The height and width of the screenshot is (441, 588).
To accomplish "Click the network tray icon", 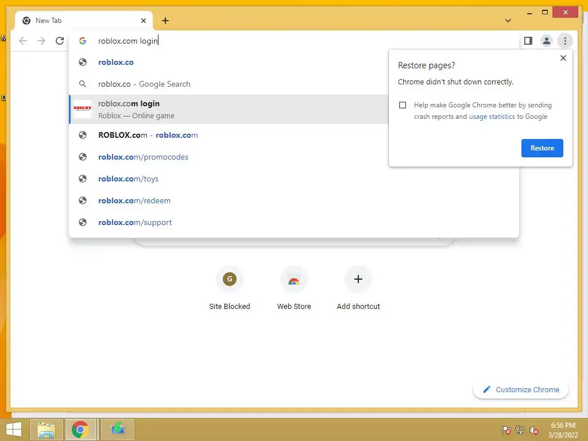I will [x=520, y=430].
